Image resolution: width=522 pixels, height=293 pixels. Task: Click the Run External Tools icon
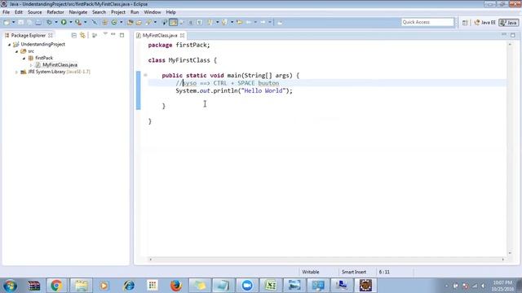tap(78, 22)
